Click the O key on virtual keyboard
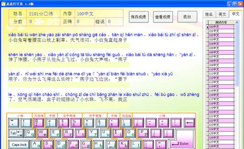 131,133
